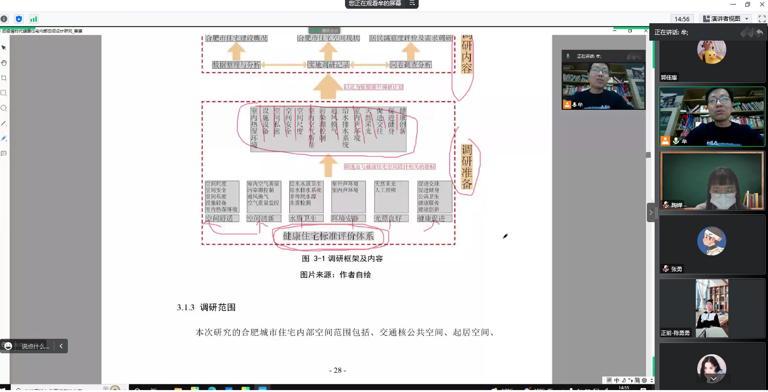Click the "合肥市住宅建设概况" box
The height and width of the screenshot is (392, 768).
point(236,38)
